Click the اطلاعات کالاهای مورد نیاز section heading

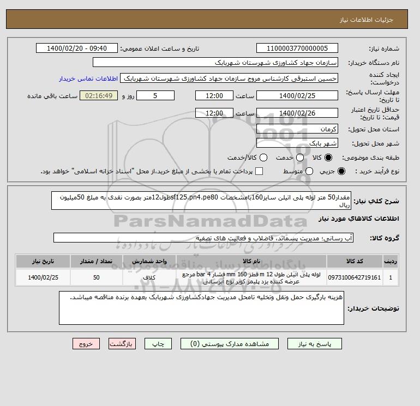359,219
